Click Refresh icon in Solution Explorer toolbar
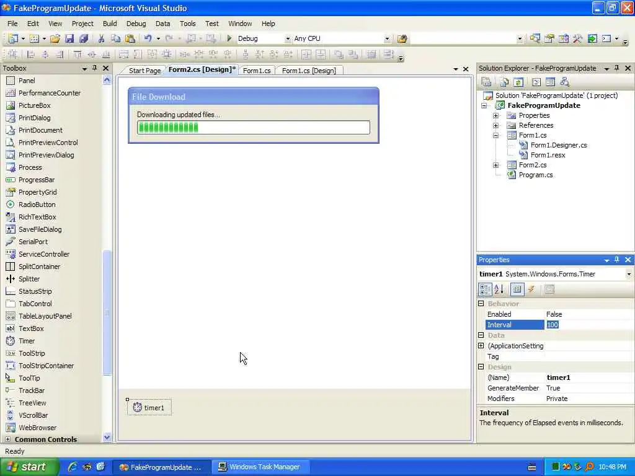The height and width of the screenshot is (476, 635). 518,82
